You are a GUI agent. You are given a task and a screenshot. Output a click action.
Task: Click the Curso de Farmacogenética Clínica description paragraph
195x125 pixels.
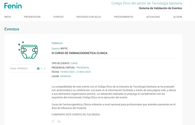coord(114,106)
